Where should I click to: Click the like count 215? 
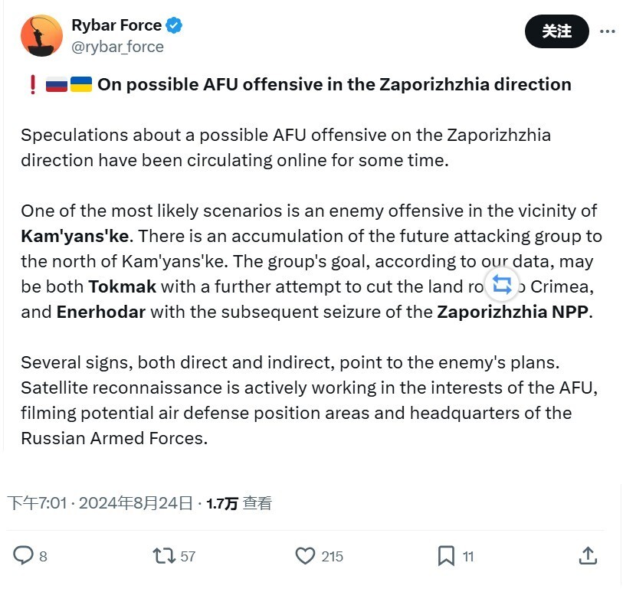pos(332,557)
